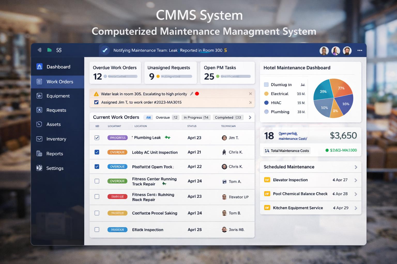Click the Inventory envelope icon in sidebar

[39, 139]
